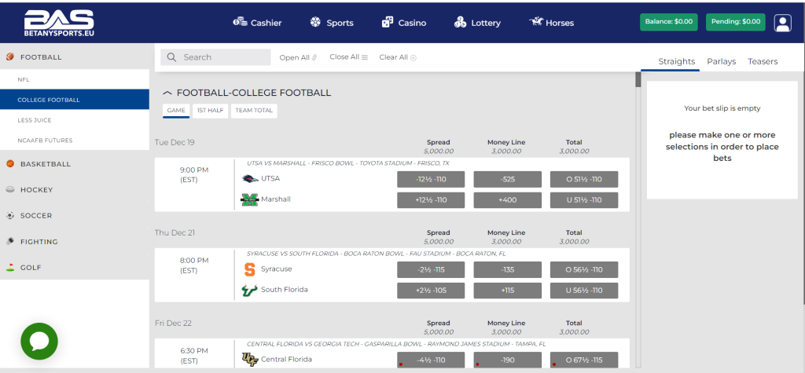
Task: Click the Lottery balls icon
Action: pos(460,23)
